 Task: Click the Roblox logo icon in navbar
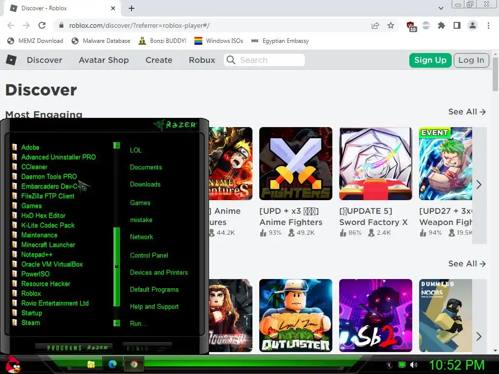[x=11, y=60]
